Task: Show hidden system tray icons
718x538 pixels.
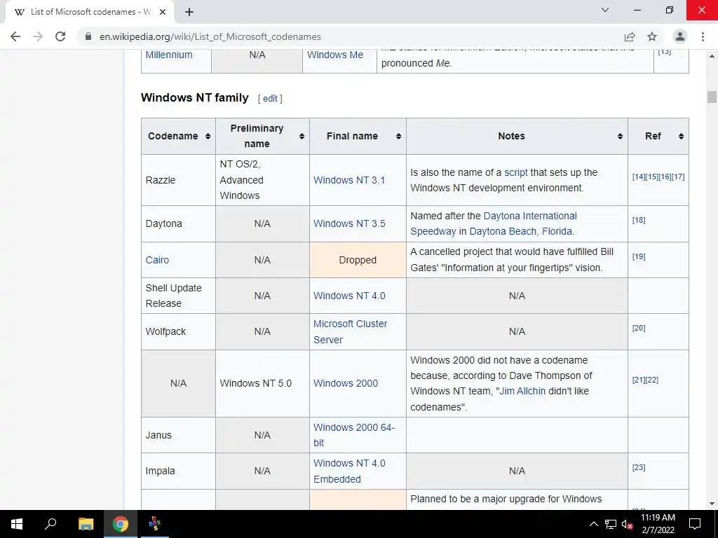Action: [593, 524]
